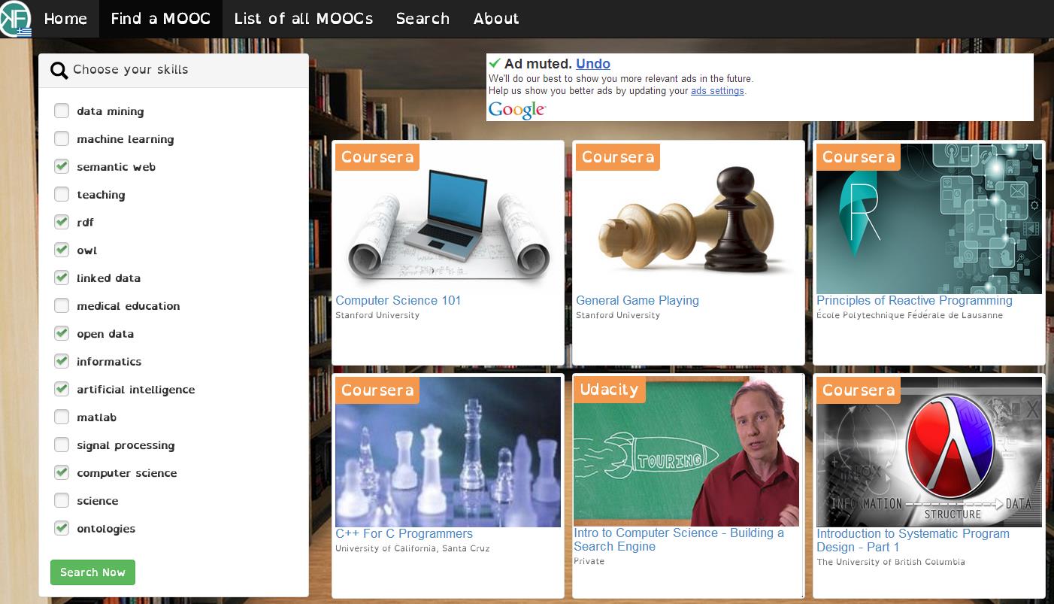
Task: Click Coursera badge on Computer Science 101
Action: (377, 157)
